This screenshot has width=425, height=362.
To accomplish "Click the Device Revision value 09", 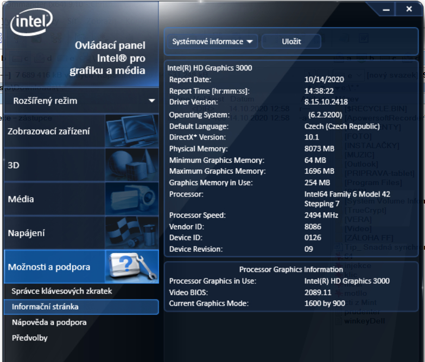I will click(309, 249).
